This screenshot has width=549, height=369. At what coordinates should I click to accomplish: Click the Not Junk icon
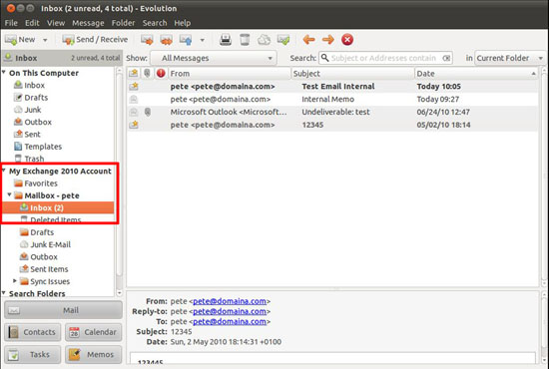pos(283,40)
